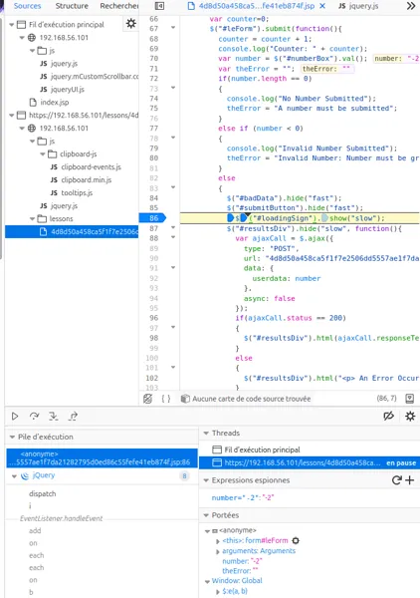The image size is (420, 598).
Task: Switch to the Sources tab
Action: (27, 6)
